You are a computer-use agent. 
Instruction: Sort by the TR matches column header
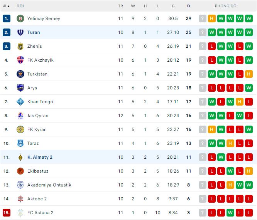coord(121,6)
